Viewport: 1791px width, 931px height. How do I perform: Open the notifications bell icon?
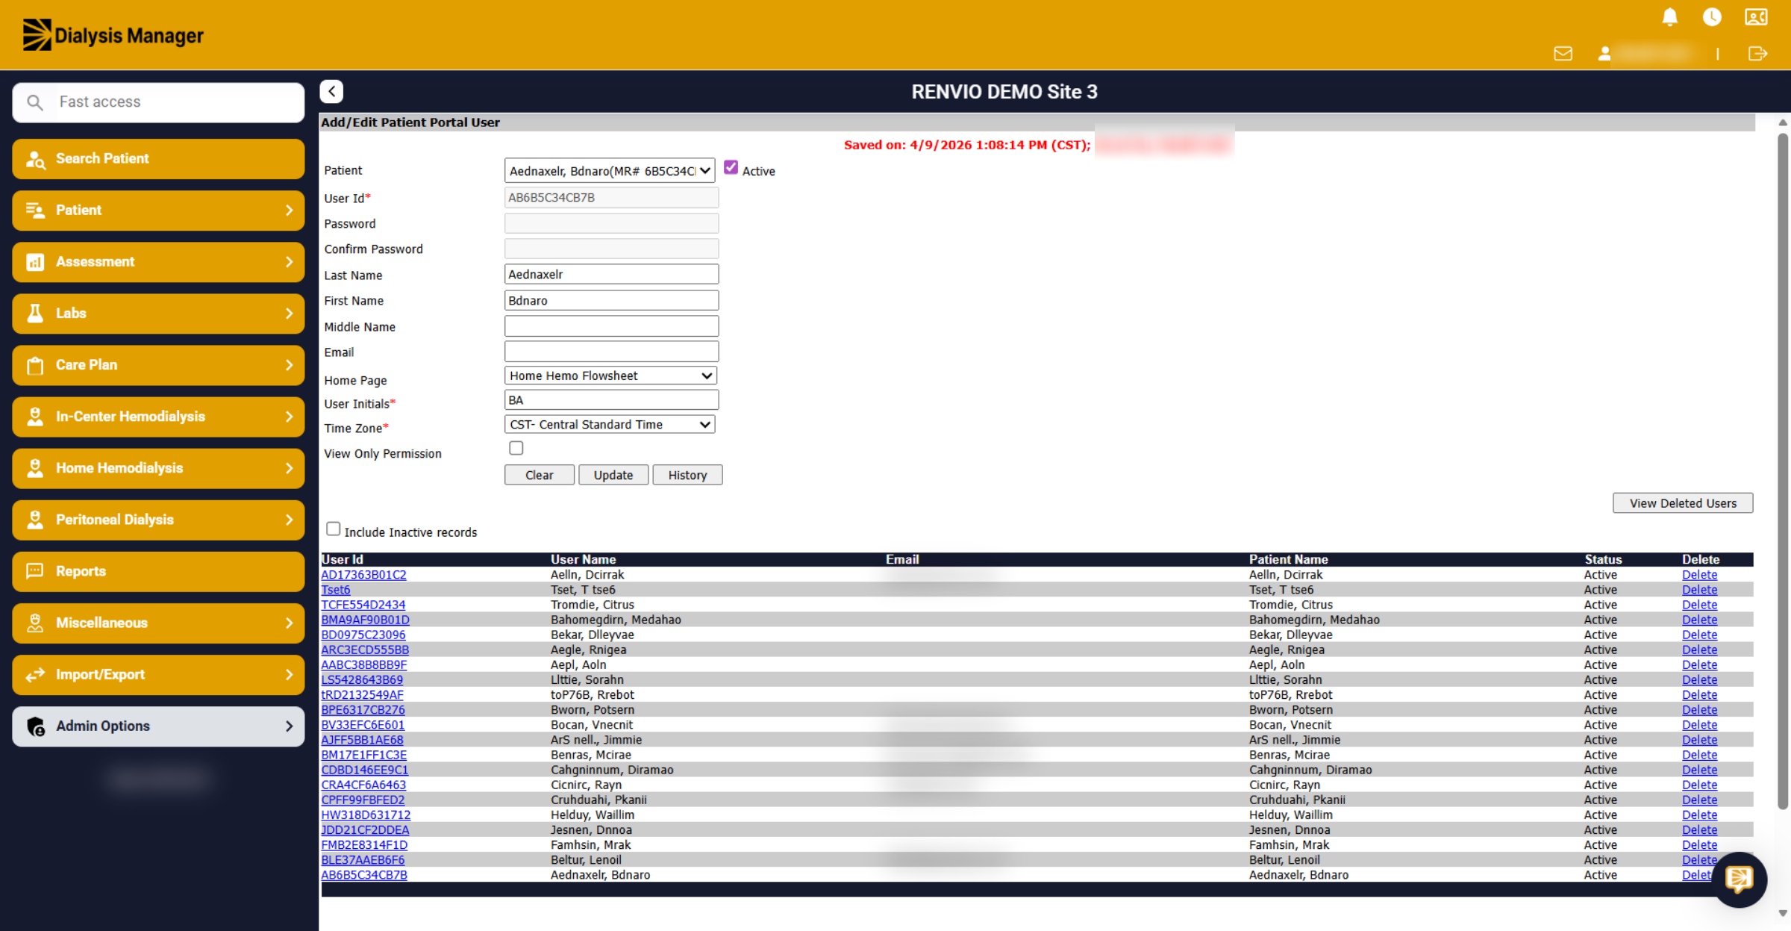tap(1670, 17)
